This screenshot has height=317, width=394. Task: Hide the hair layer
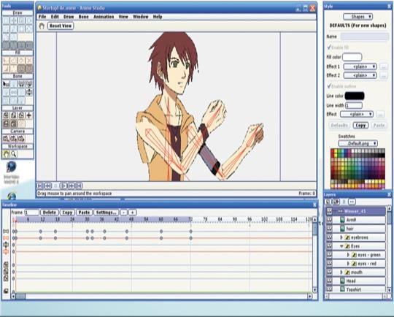[x=329, y=229]
